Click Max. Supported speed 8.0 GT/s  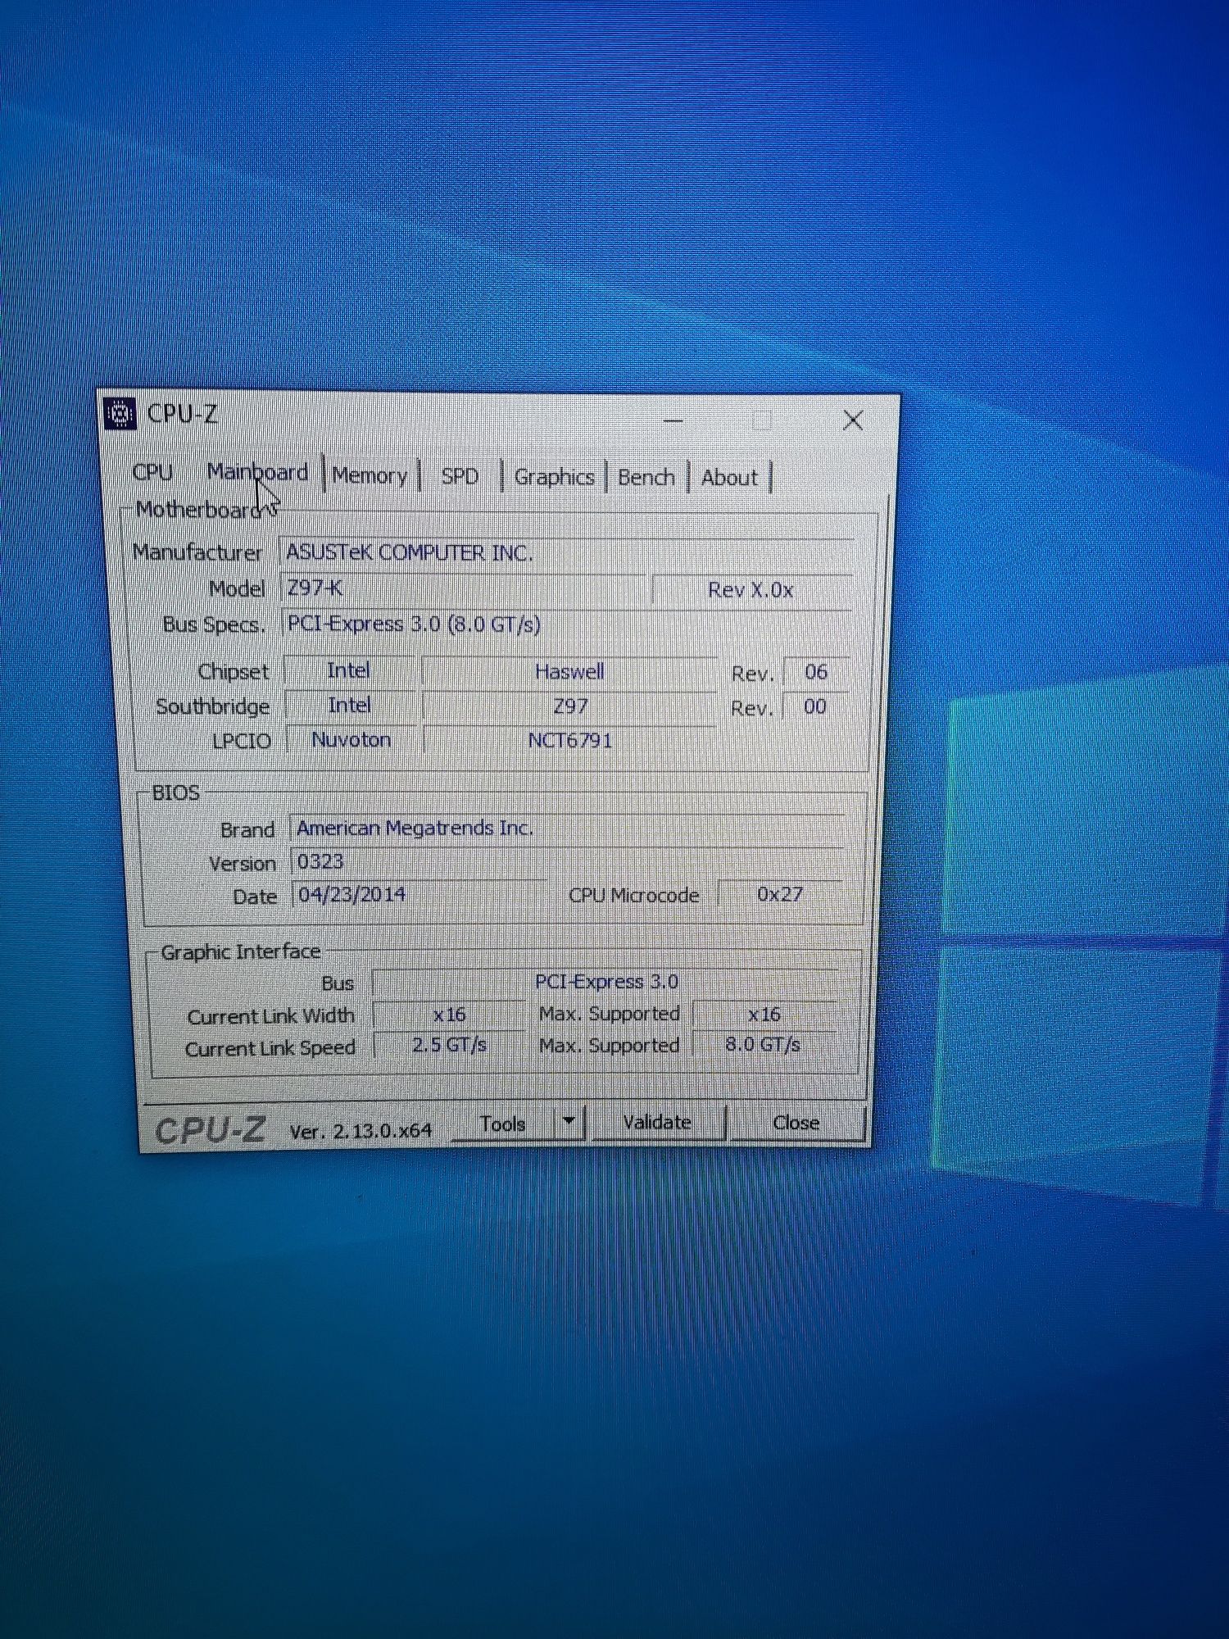[763, 1044]
